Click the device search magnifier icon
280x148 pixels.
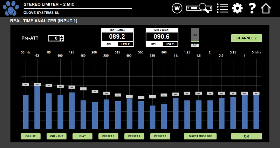click(199, 8)
